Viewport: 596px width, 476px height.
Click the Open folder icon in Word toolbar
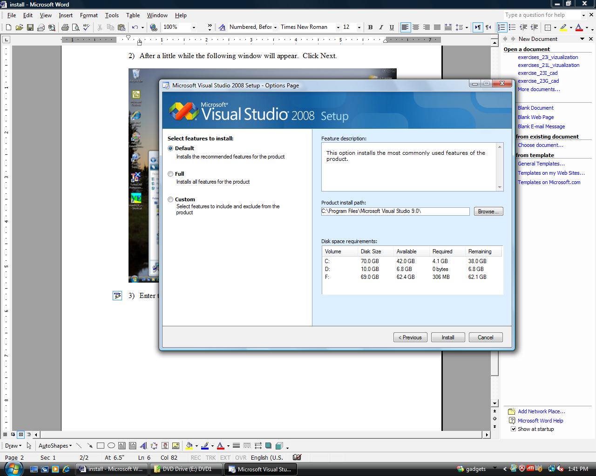point(19,27)
